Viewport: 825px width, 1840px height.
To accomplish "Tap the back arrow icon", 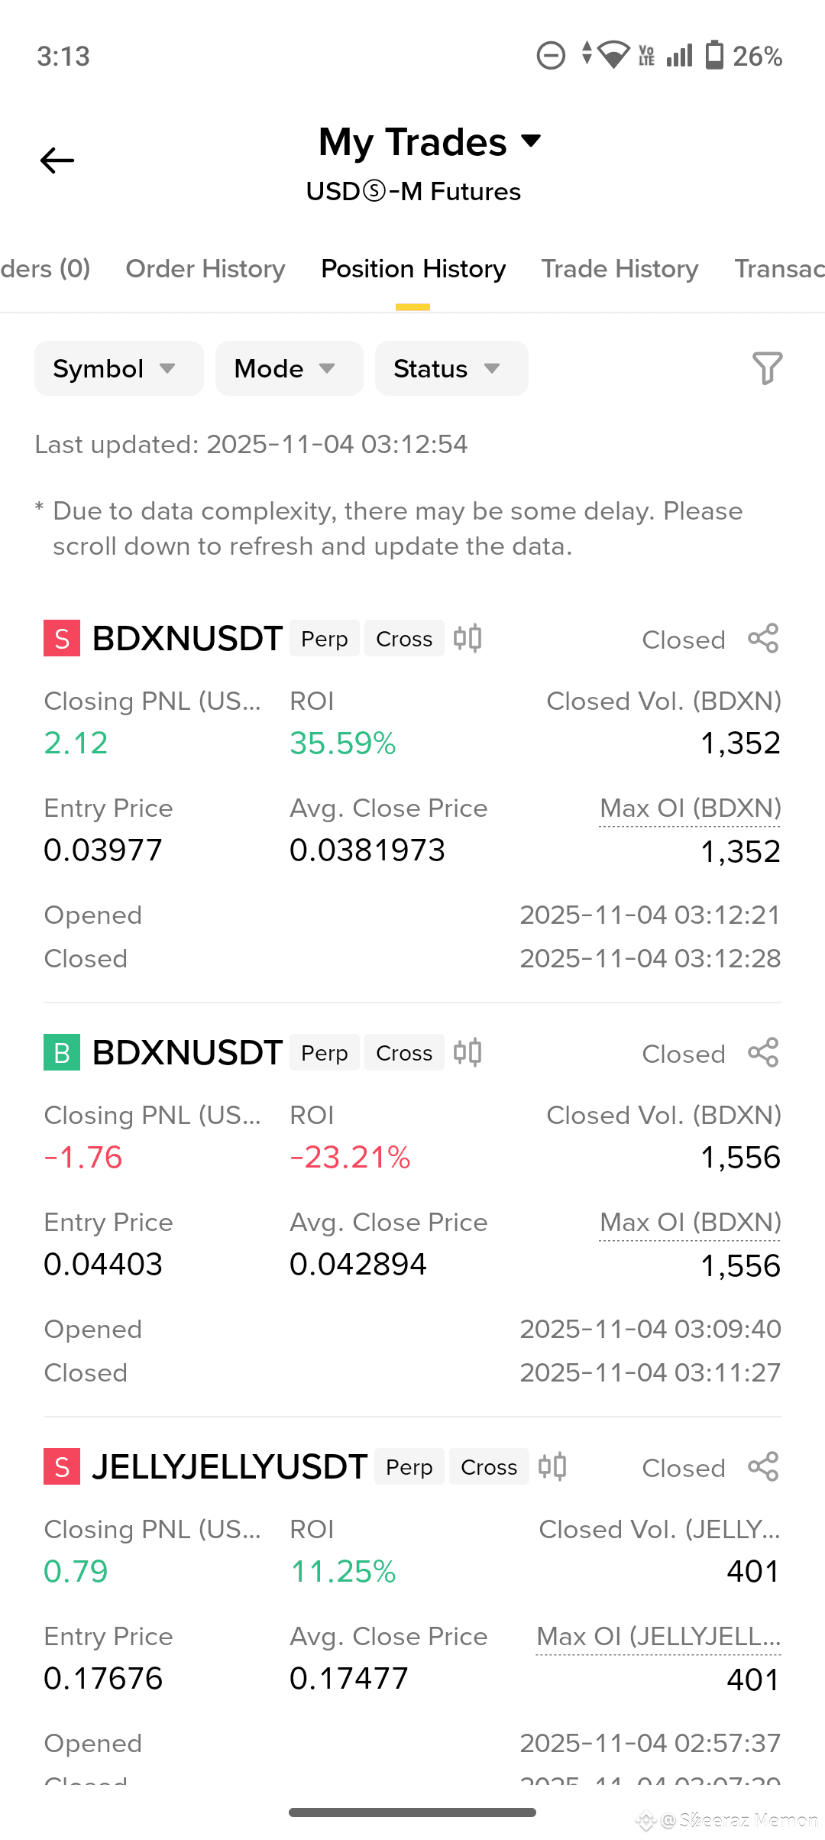I will point(57,160).
